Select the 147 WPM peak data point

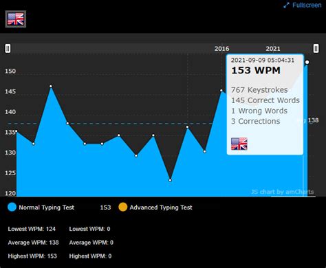pos(51,87)
